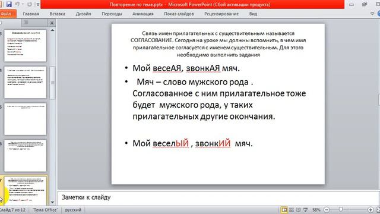Click the slide heading text about СОГЛАСОВАНИЕ
Screen dimensions: 380x214
[218, 44]
